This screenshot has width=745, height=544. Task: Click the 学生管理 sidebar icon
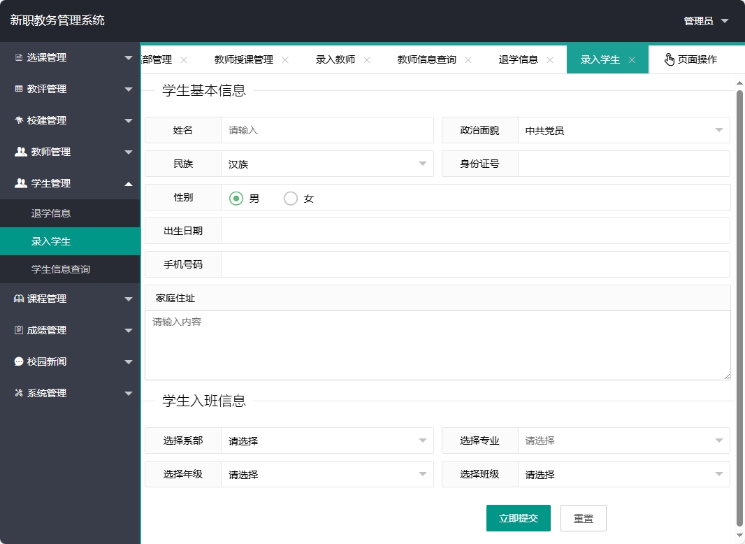(x=20, y=183)
